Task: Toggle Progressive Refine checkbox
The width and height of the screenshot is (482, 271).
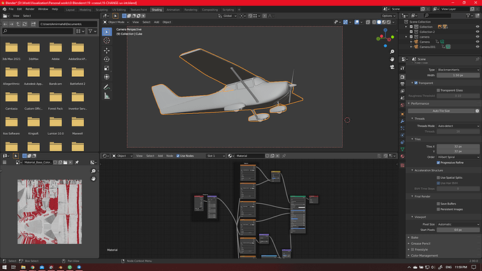Action: pyautogui.click(x=439, y=163)
